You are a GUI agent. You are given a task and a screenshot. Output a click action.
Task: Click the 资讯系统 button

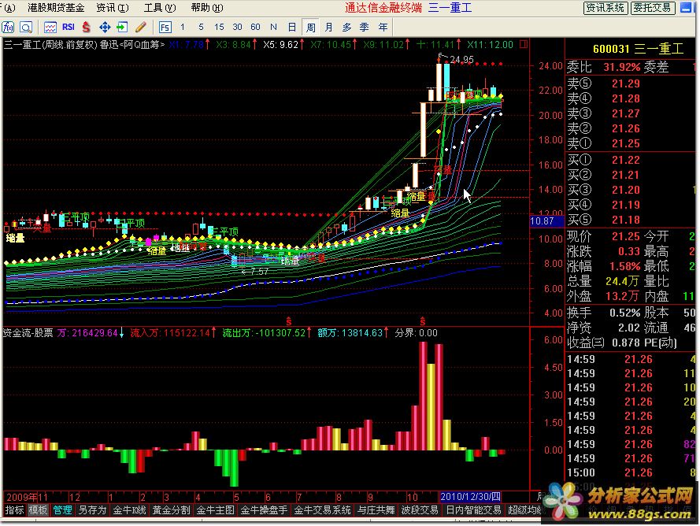click(606, 8)
